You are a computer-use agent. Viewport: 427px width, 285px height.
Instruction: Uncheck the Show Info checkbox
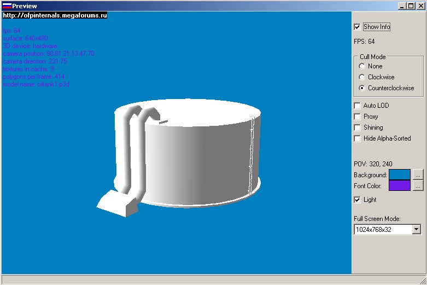[358, 27]
